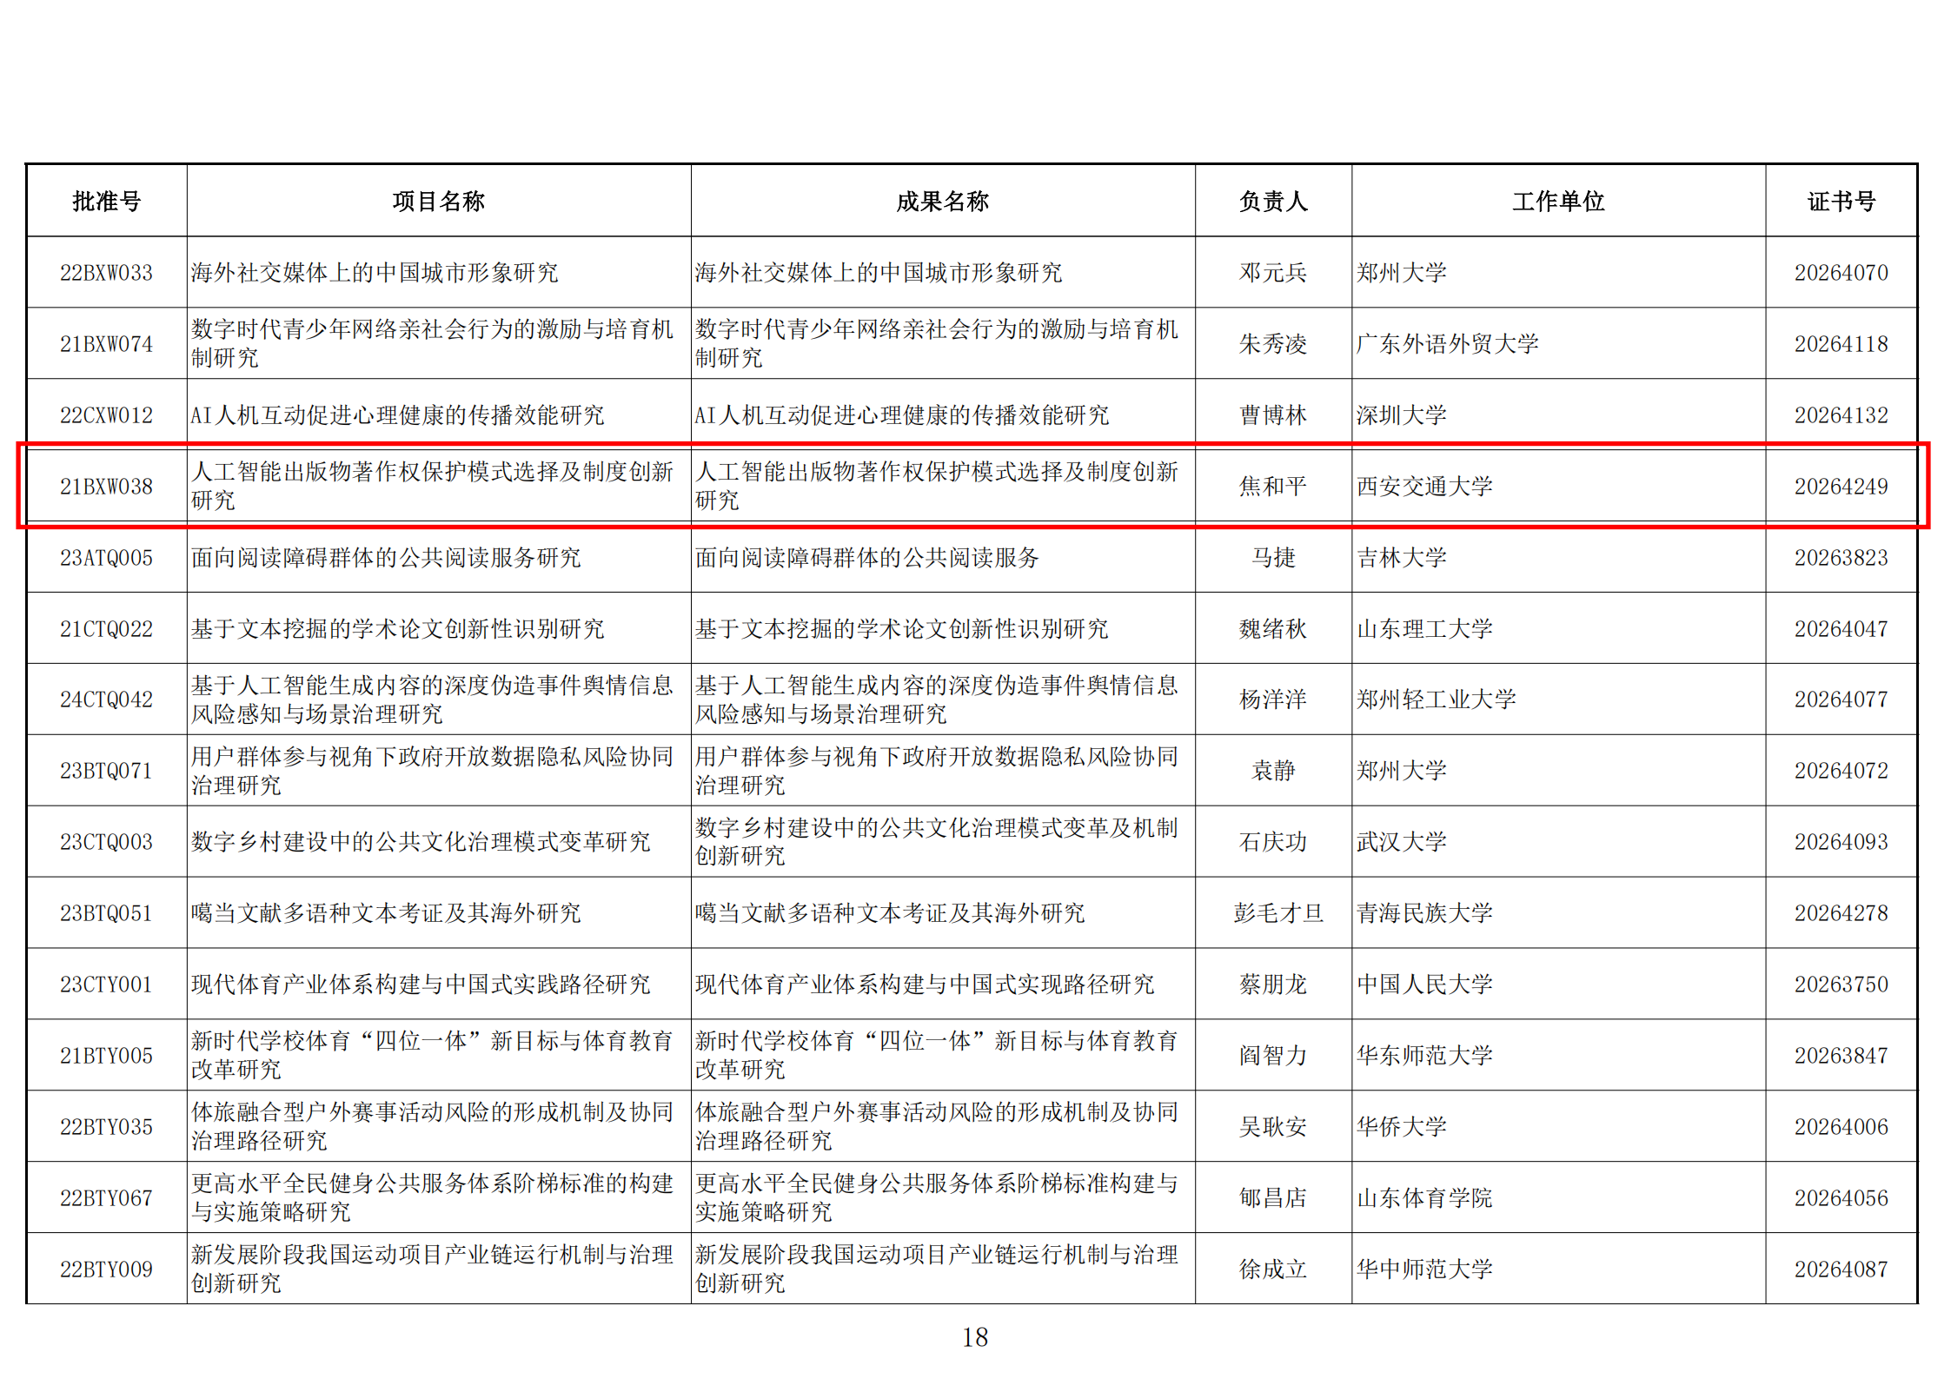Click certificate number 20264056
This screenshot has height=1379, width=1951.
coord(1842,1198)
